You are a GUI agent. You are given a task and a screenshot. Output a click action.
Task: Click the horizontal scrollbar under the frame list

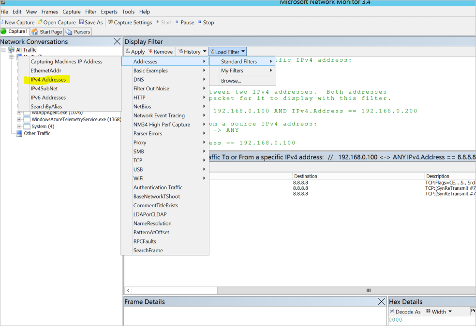point(174,290)
